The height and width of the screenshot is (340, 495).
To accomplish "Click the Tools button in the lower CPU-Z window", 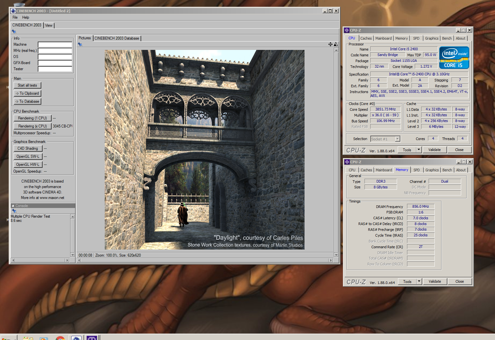I will (x=407, y=281).
